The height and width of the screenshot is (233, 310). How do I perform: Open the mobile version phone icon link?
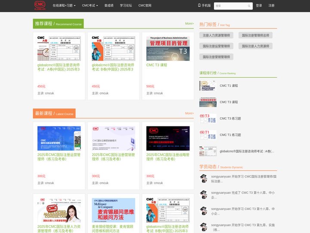[205, 5]
